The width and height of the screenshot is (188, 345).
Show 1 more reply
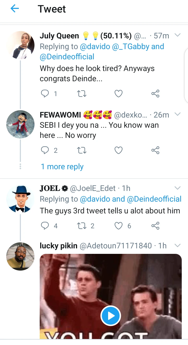(x=62, y=167)
